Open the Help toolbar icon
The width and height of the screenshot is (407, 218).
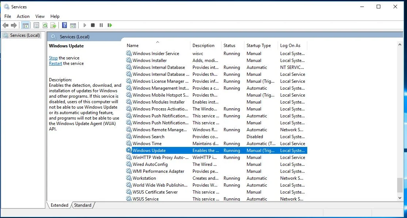pyautogui.click(x=65, y=25)
